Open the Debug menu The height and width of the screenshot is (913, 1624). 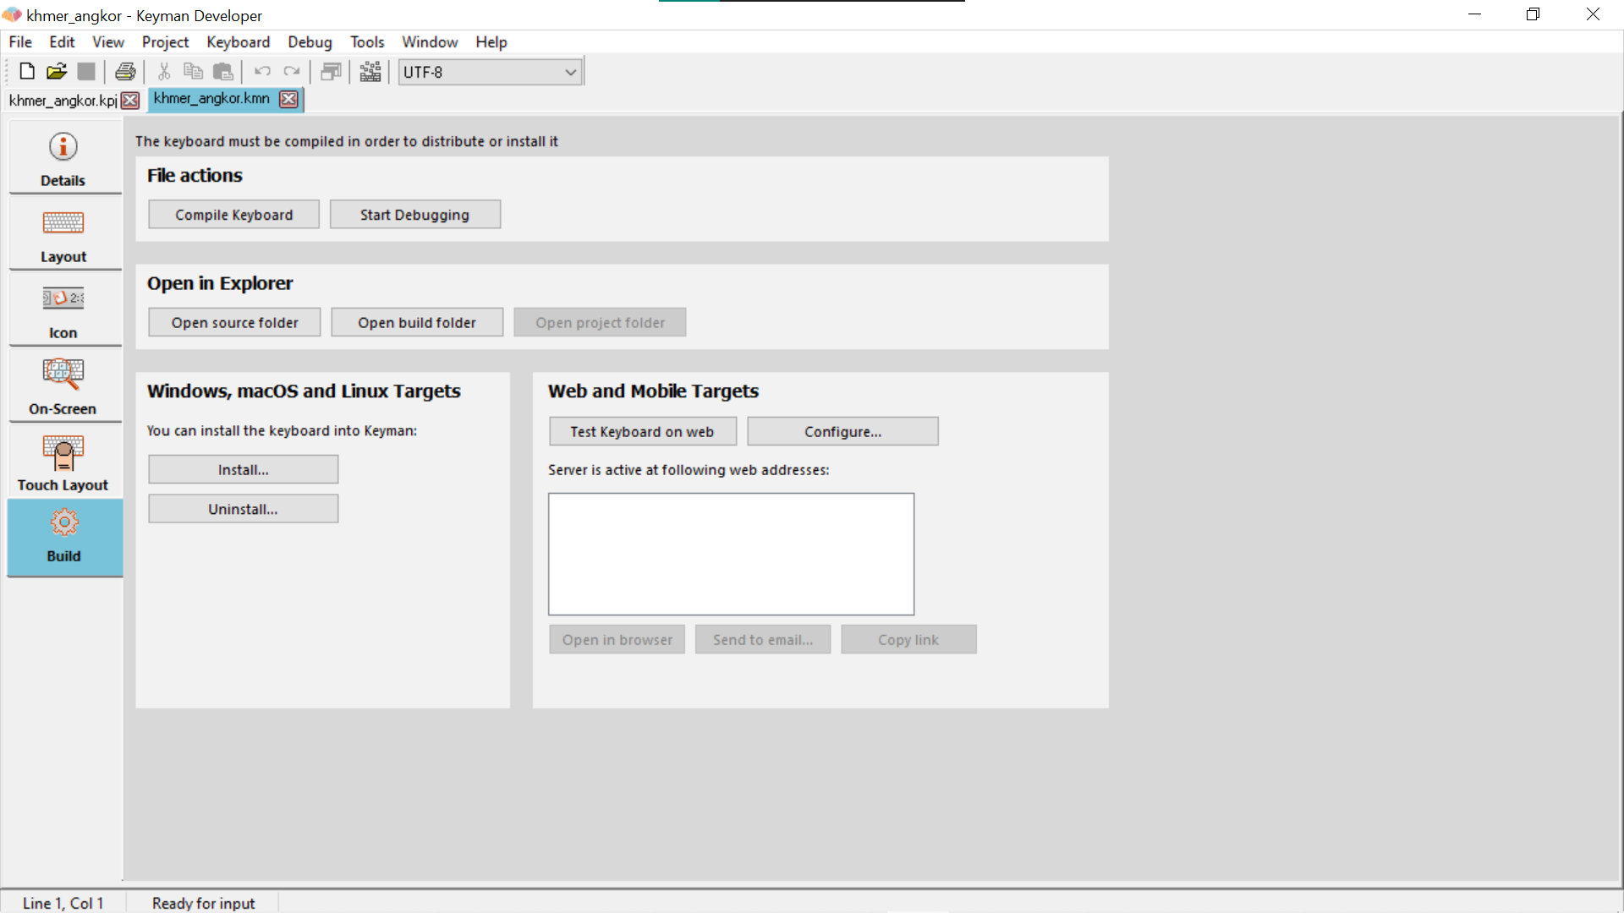pos(310,42)
